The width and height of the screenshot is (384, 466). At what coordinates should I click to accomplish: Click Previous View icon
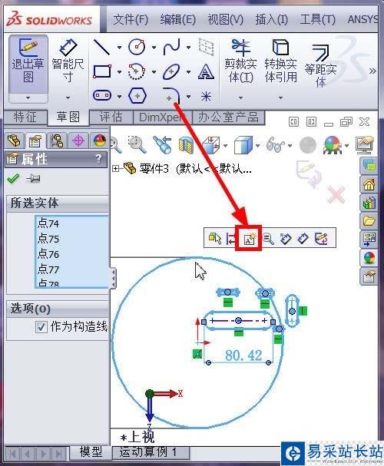click(162, 144)
